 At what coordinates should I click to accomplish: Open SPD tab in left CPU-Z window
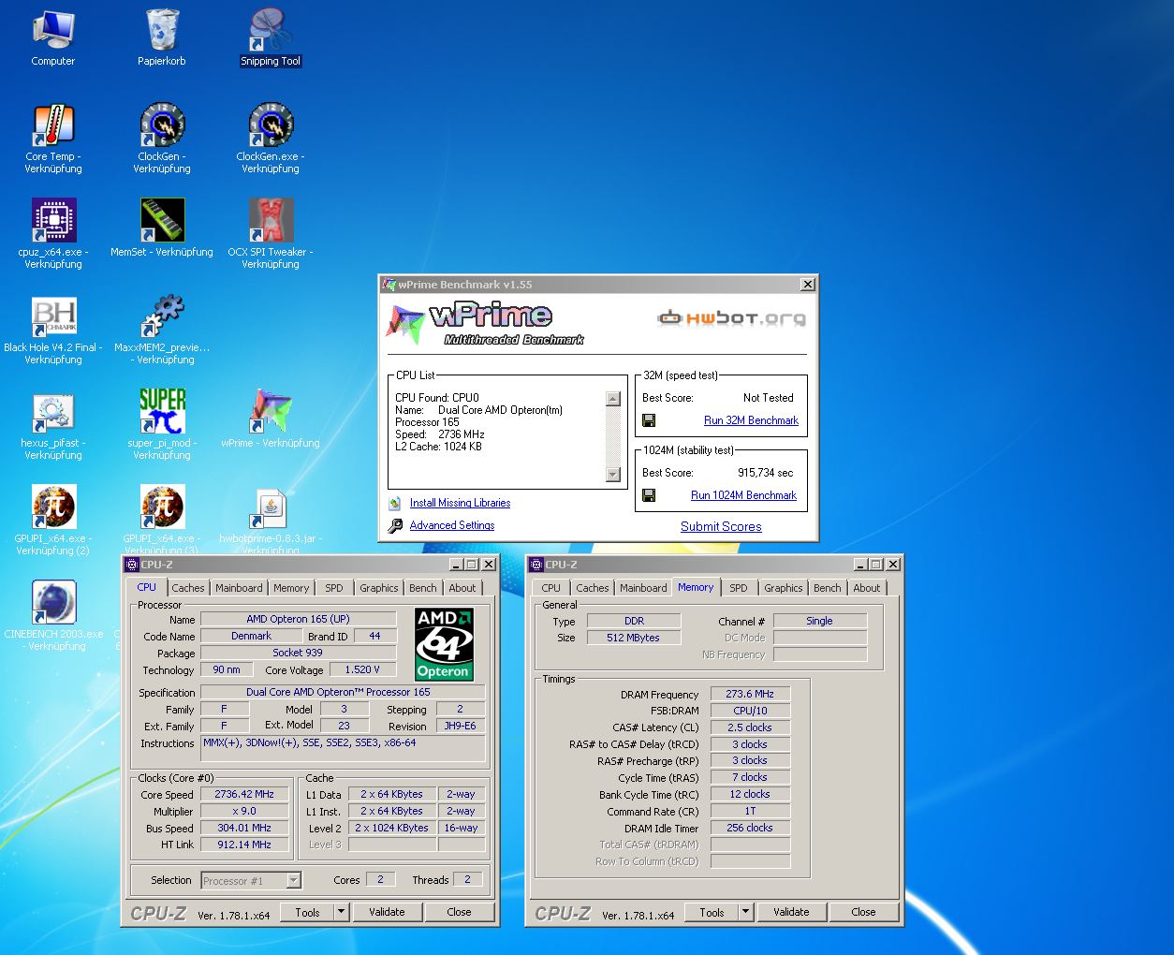pyautogui.click(x=334, y=588)
